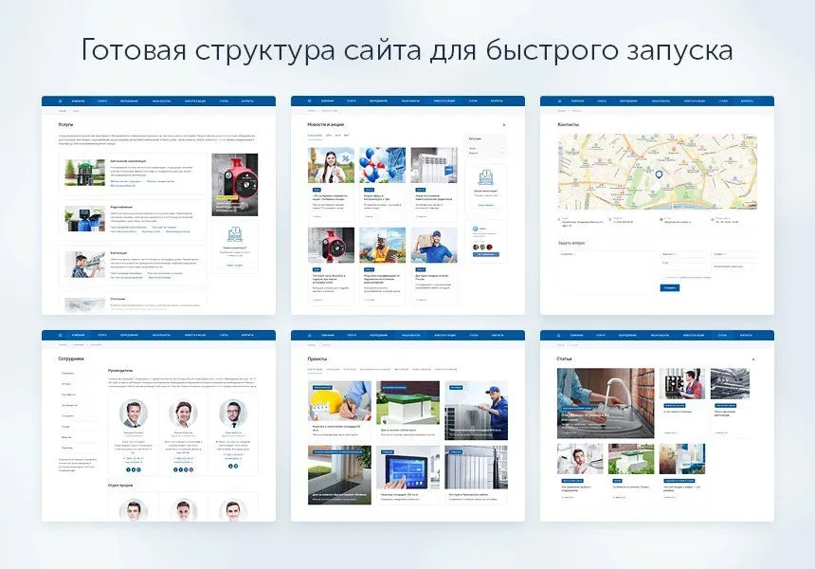Click the RSS icon on the Статьи page
The image size is (815, 569).
[x=752, y=359]
